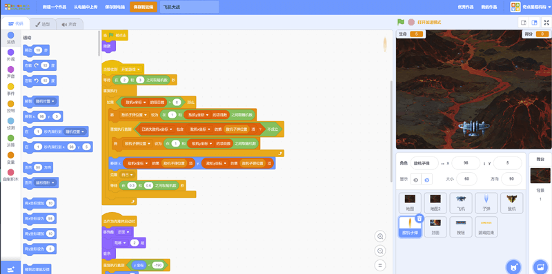Select the 飞机 sprite thumbnail
552x274 pixels.
click(x=461, y=203)
